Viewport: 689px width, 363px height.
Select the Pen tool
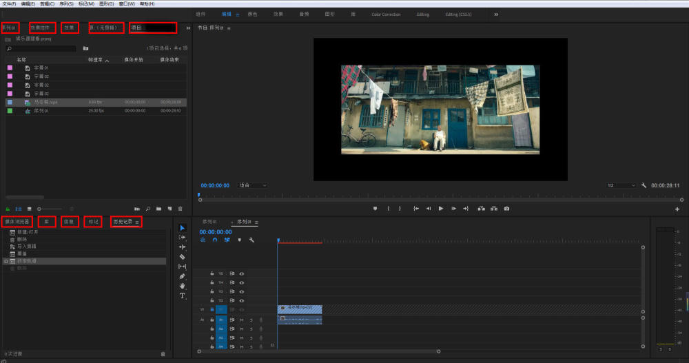pos(183,276)
